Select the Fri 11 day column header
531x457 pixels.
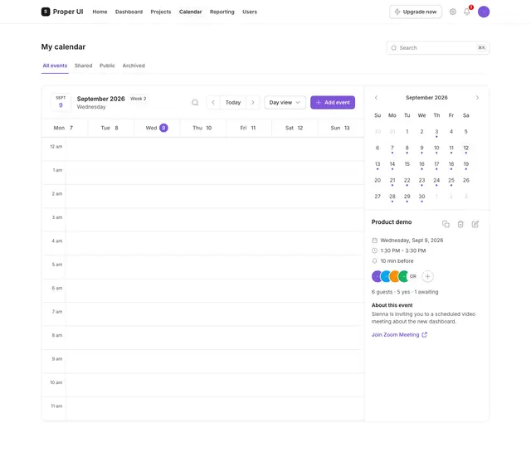pyautogui.click(x=248, y=128)
